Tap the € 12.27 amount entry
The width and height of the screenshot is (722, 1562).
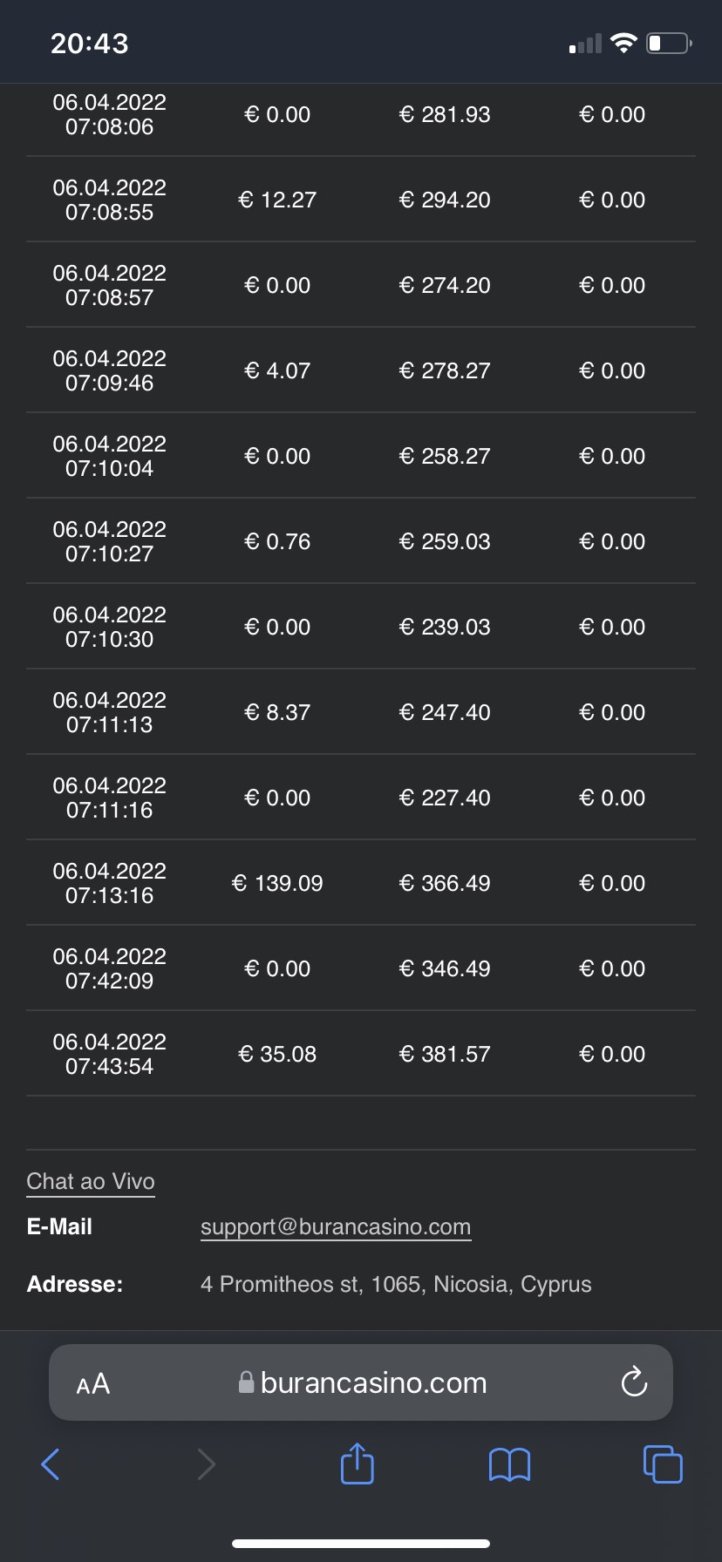[277, 200]
